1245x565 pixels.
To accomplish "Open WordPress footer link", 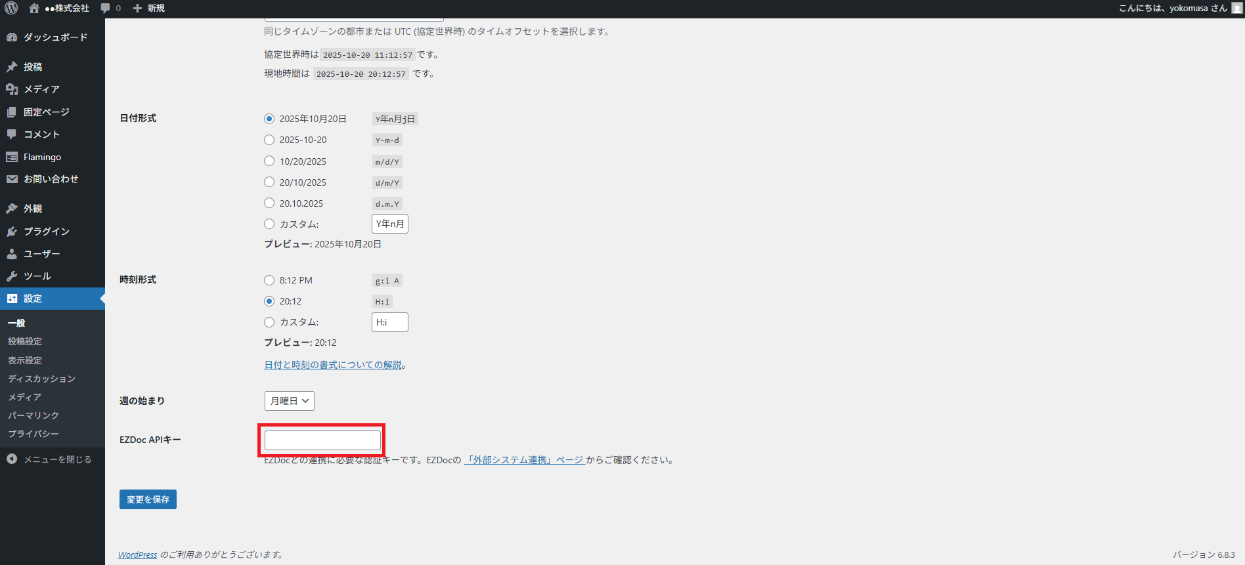I will 138,555.
